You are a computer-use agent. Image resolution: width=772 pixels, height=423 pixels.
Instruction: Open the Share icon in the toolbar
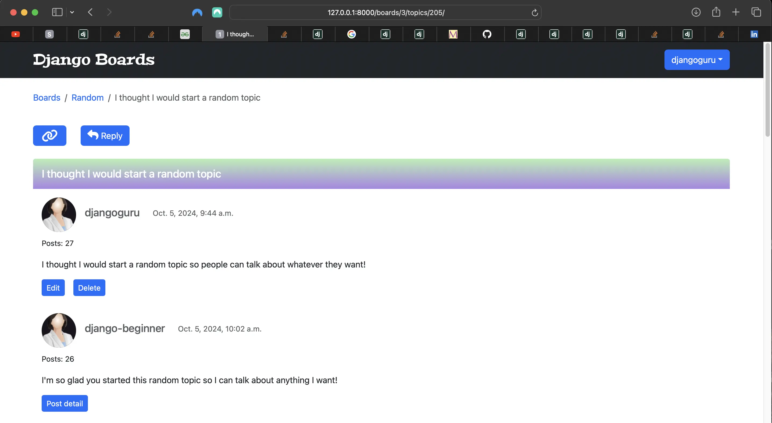[x=716, y=12]
